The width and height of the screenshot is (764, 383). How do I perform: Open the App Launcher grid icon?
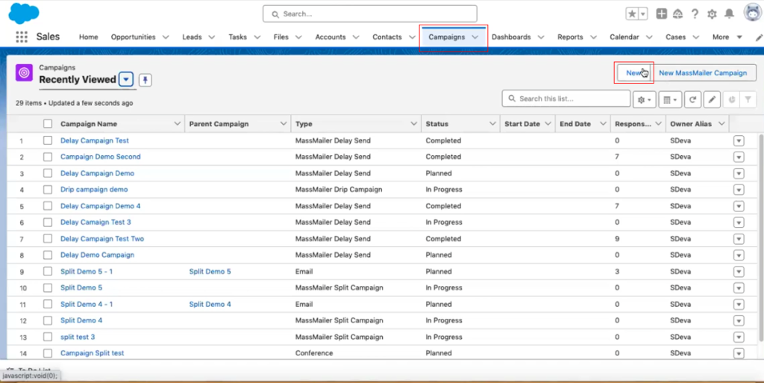pos(22,37)
